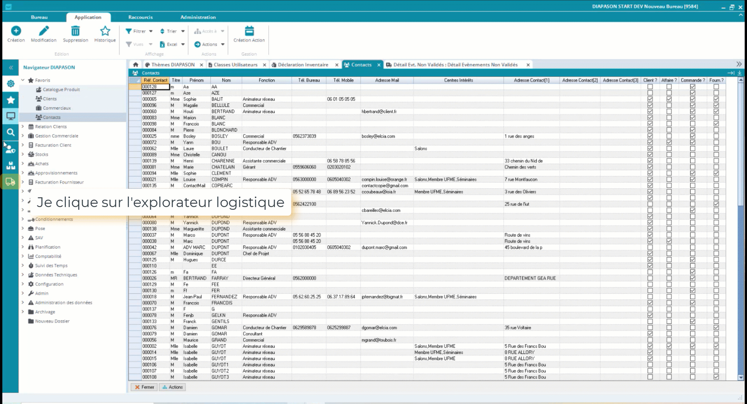Viewport: 747px width, 404px height.
Task: Click the Fermer button
Action: click(144, 387)
